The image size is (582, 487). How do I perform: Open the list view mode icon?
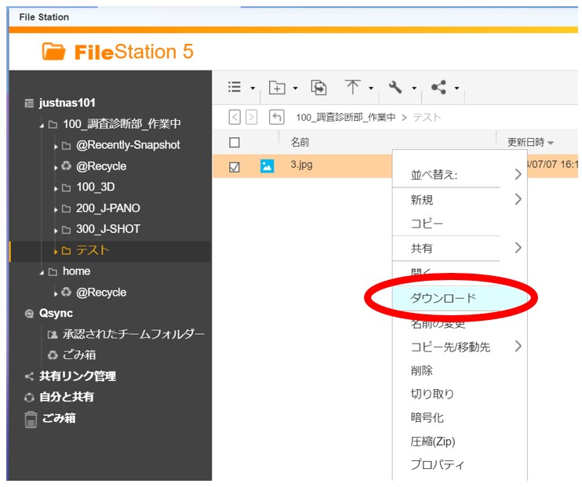pyautogui.click(x=235, y=87)
